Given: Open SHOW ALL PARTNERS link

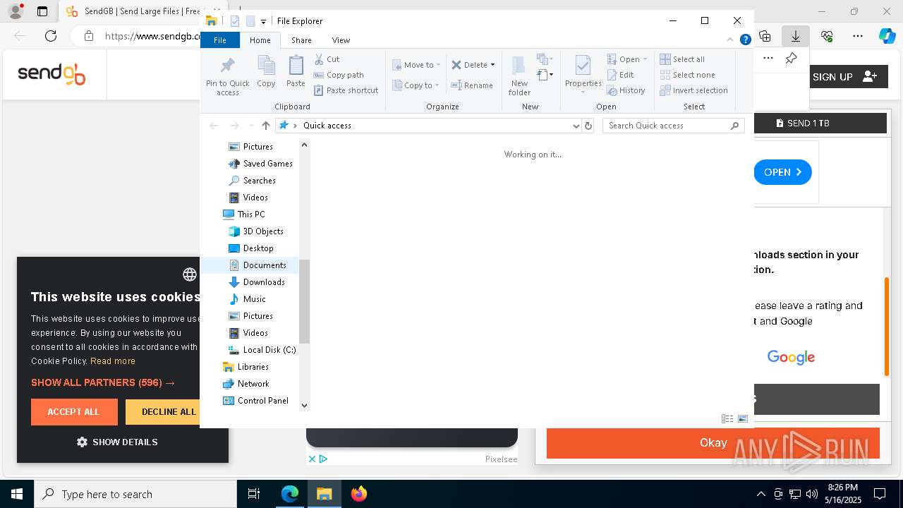Looking at the screenshot, I should [x=103, y=382].
